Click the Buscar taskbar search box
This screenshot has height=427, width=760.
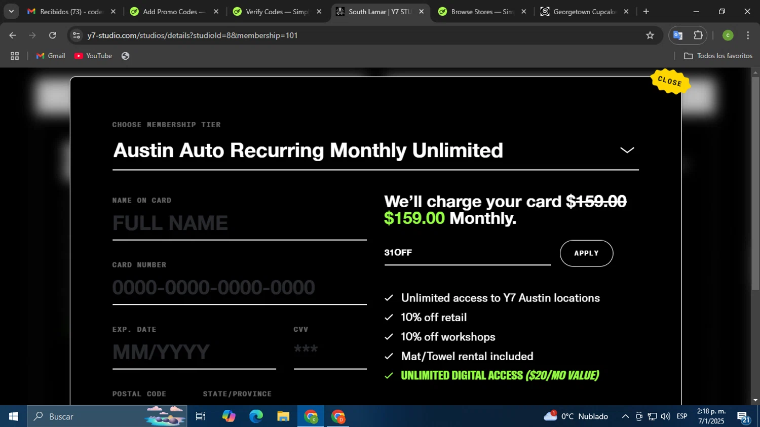tap(107, 416)
